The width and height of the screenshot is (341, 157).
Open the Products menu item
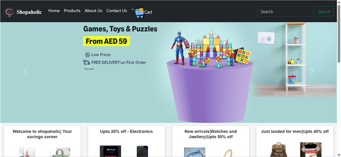[72, 11]
